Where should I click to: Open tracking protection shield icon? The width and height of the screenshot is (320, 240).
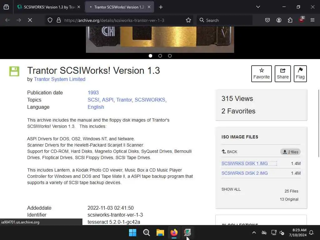pyautogui.click(x=50, y=20)
